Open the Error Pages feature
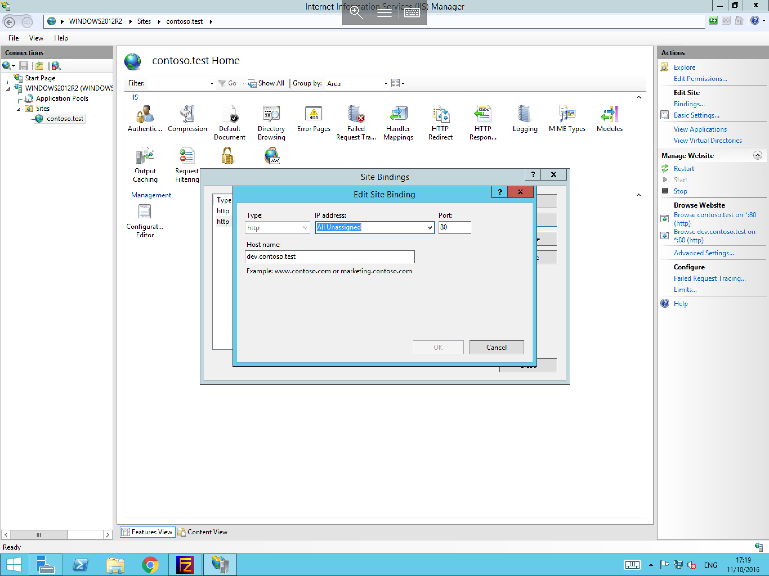Image resolution: width=769 pixels, height=576 pixels. (x=314, y=119)
